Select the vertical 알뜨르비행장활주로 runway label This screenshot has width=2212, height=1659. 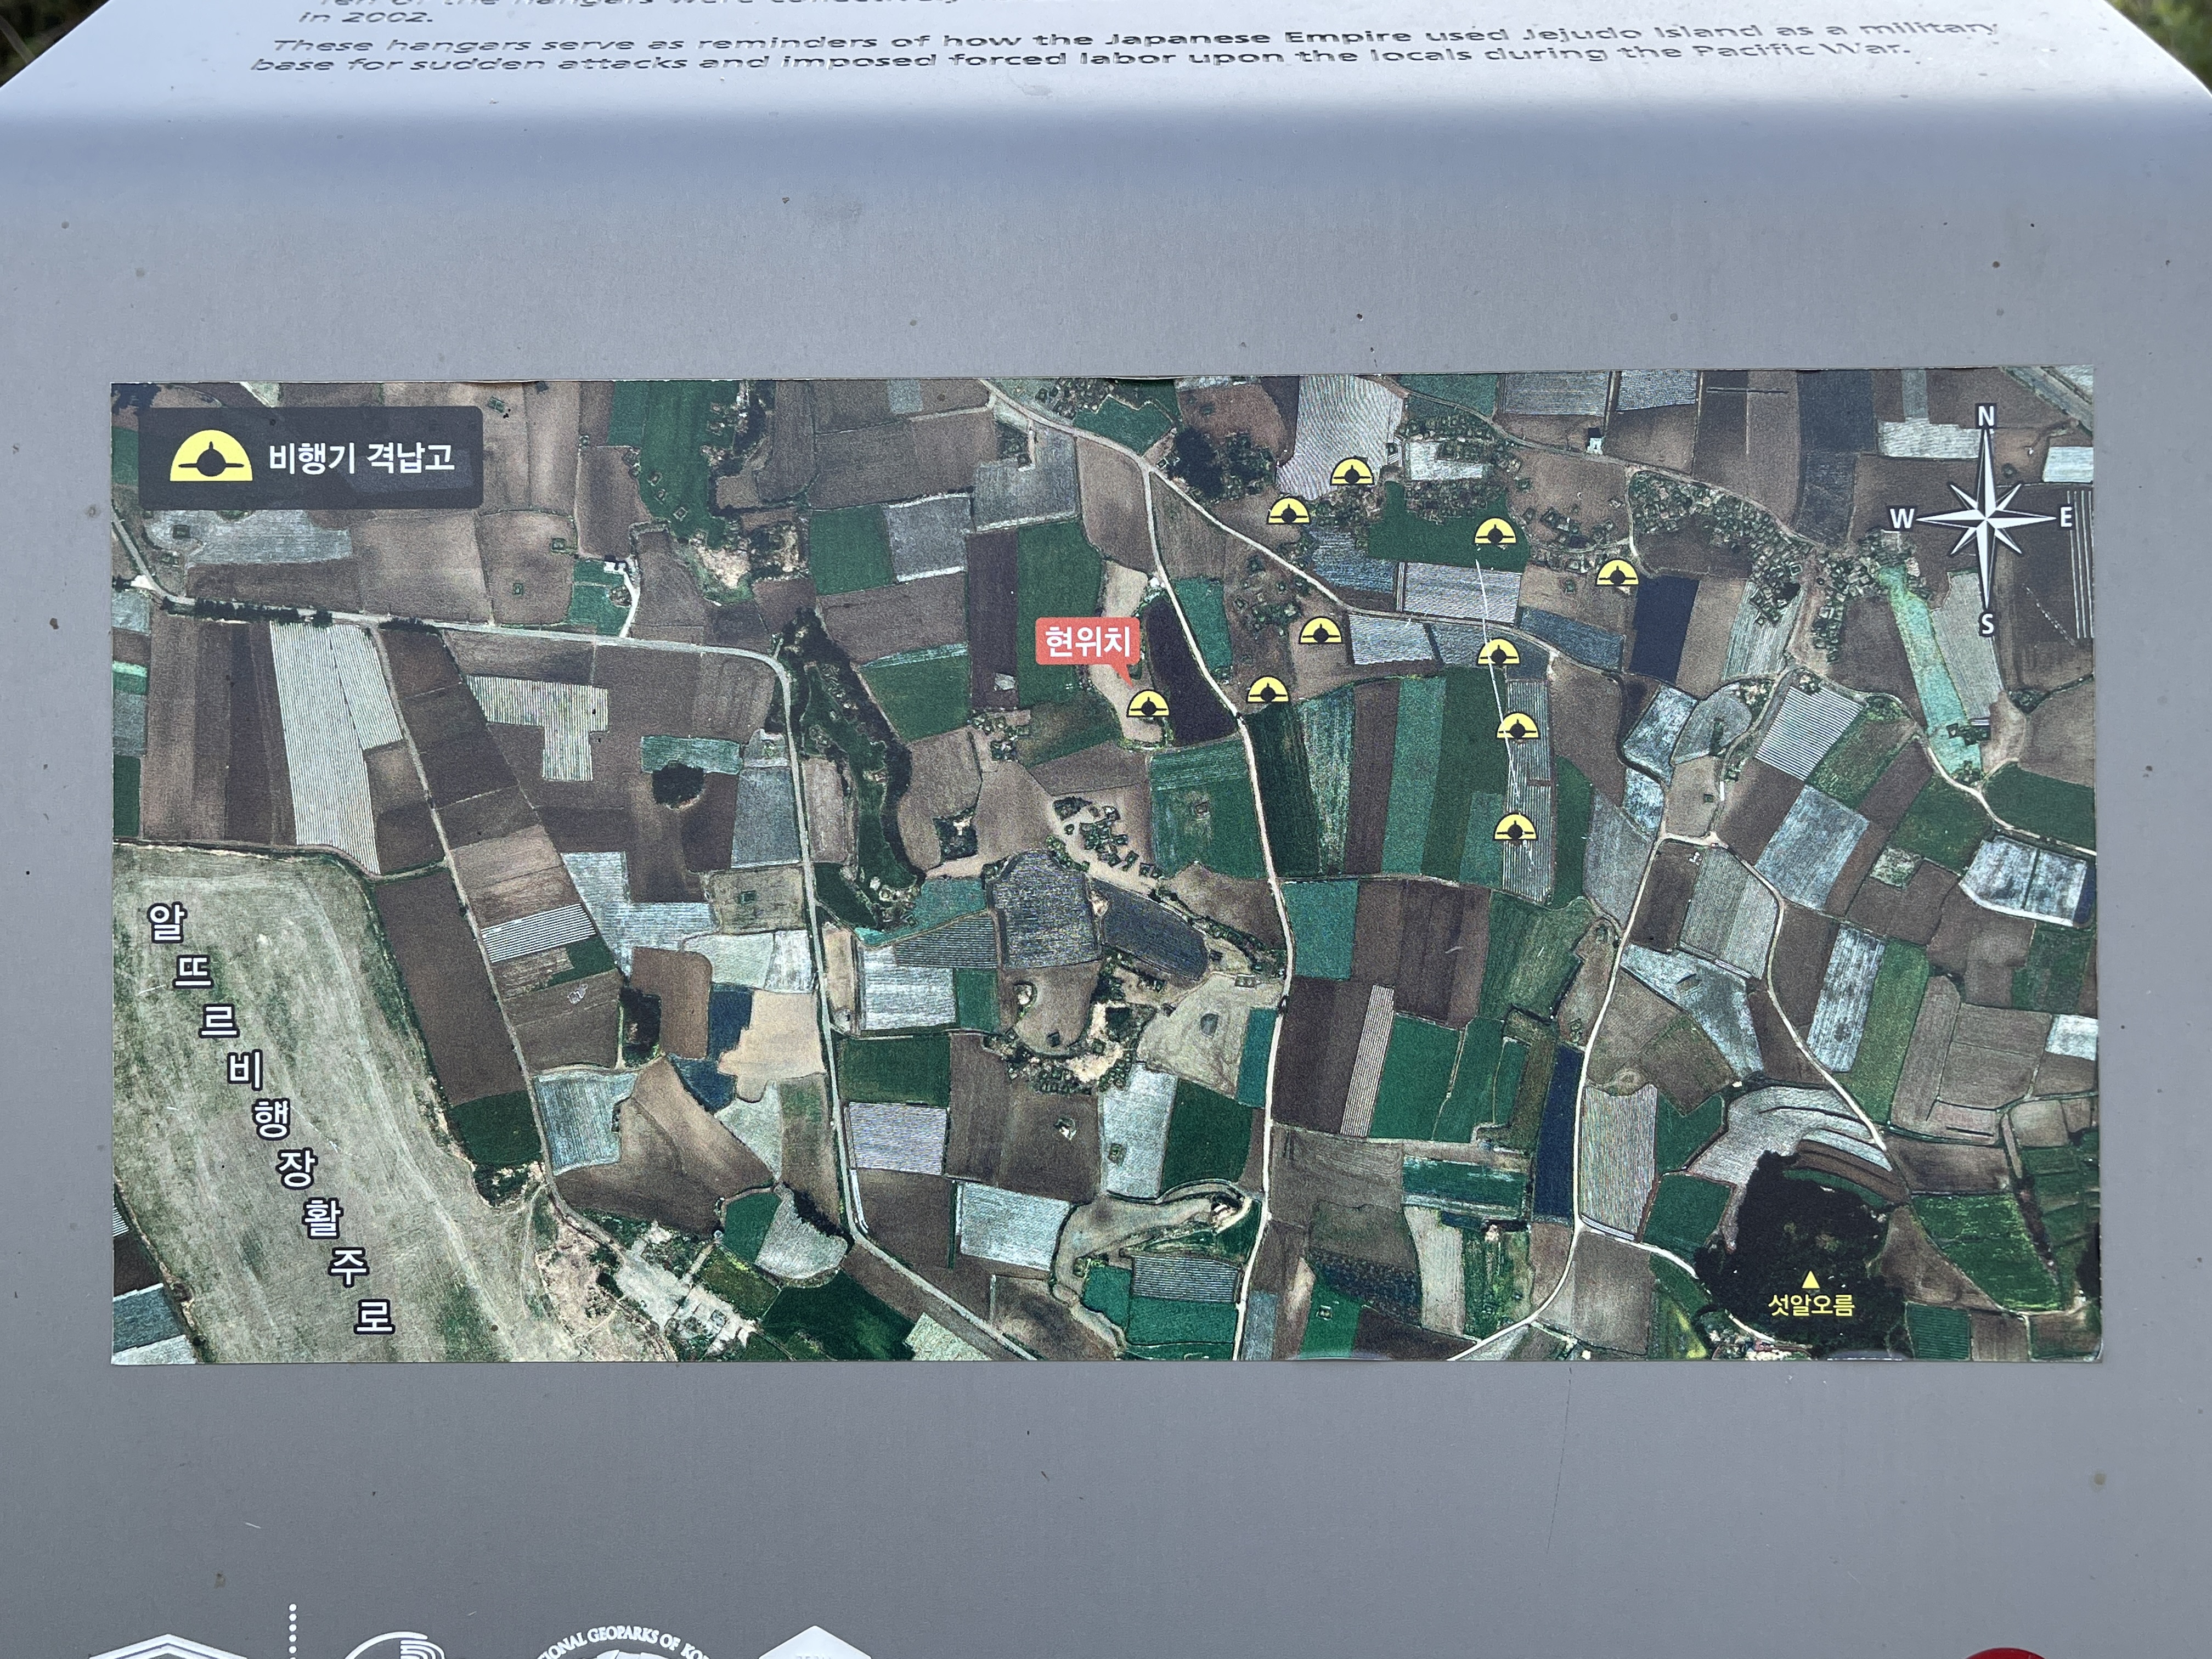[x=270, y=1119]
